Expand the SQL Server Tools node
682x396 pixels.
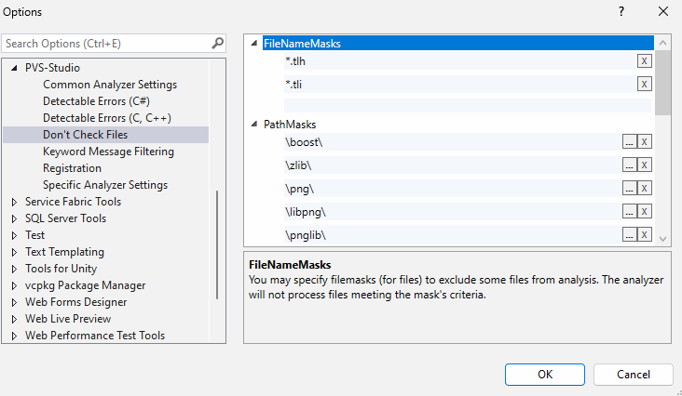[x=14, y=218]
